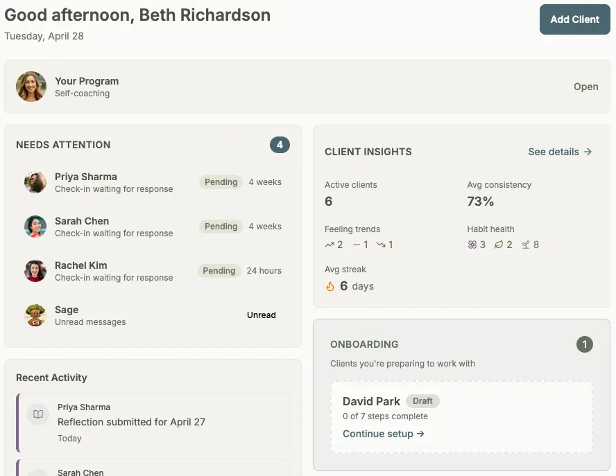Click the book icon in Priya's activity
This screenshot has height=476, width=616.
pos(38,414)
